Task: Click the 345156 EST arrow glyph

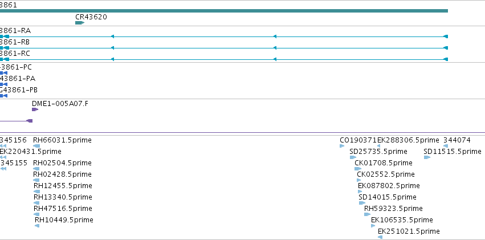Action: [3, 146]
